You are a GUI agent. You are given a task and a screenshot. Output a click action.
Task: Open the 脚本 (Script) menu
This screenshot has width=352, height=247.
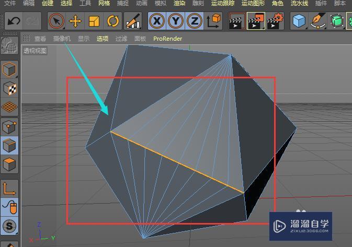(x=340, y=3)
